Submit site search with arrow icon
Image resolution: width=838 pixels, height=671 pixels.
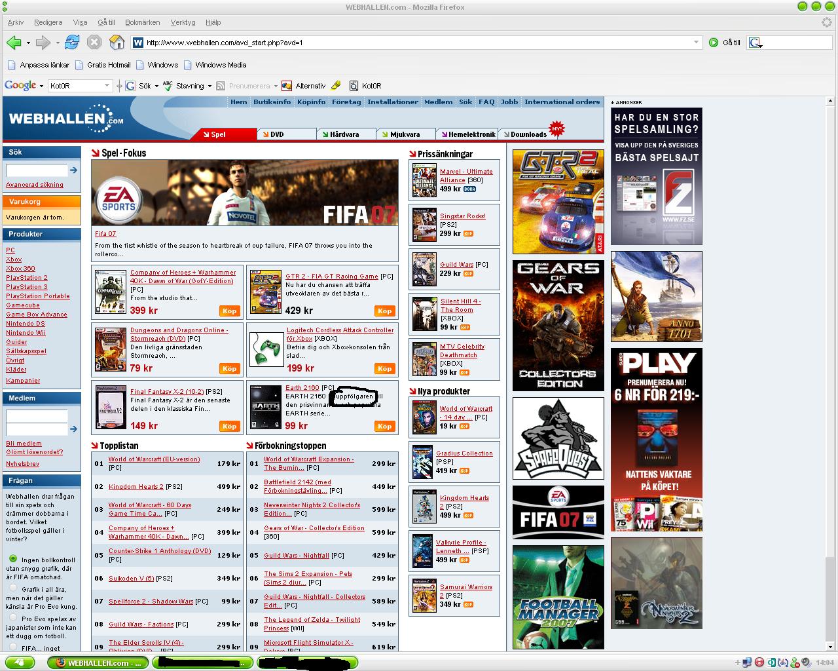74,170
